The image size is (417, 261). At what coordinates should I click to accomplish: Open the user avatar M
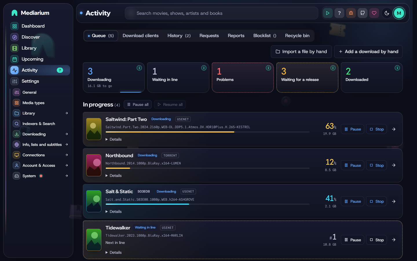point(399,13)
